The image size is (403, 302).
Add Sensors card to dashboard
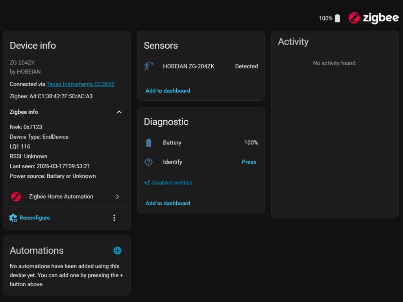click(x=168, y=90)
